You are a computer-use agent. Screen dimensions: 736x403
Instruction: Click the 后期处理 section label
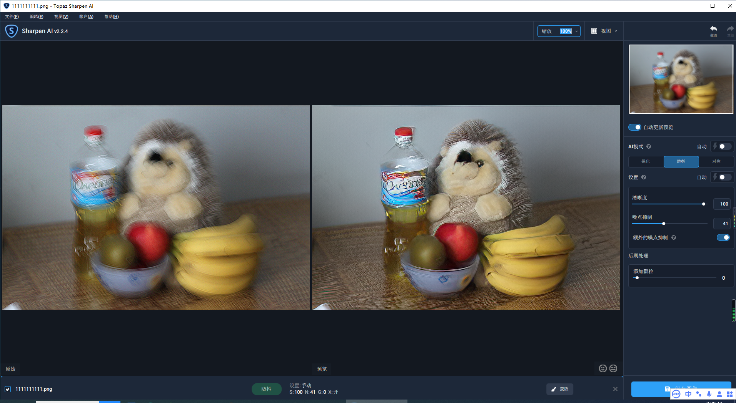(x=638, y=256)
